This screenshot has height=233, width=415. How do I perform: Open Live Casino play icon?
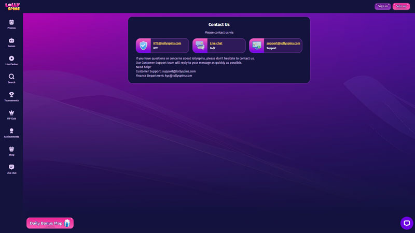point(11,59)
